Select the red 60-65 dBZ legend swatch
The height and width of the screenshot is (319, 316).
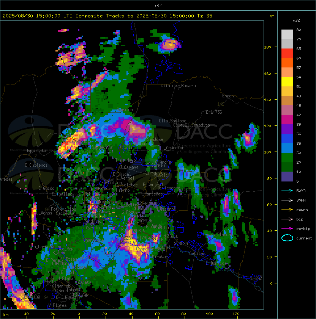click(287, 53)
